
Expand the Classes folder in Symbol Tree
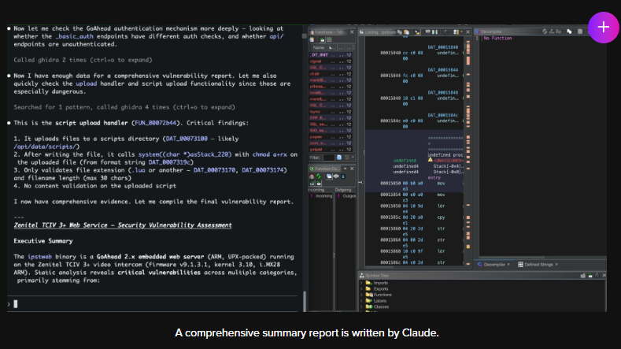(x=361, y=306)
